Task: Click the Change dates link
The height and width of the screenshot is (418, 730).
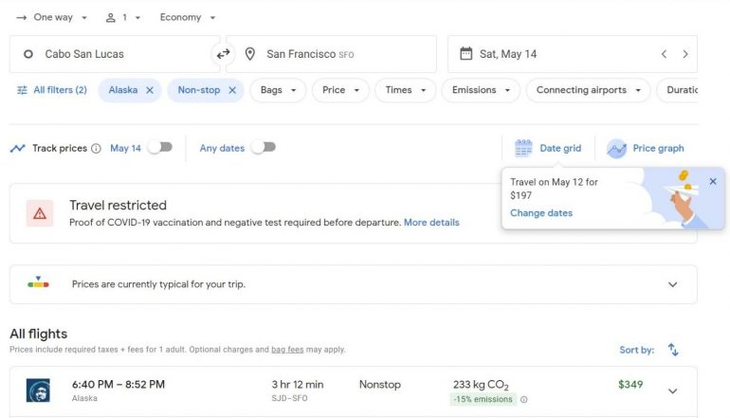Action: pos(541,213)
